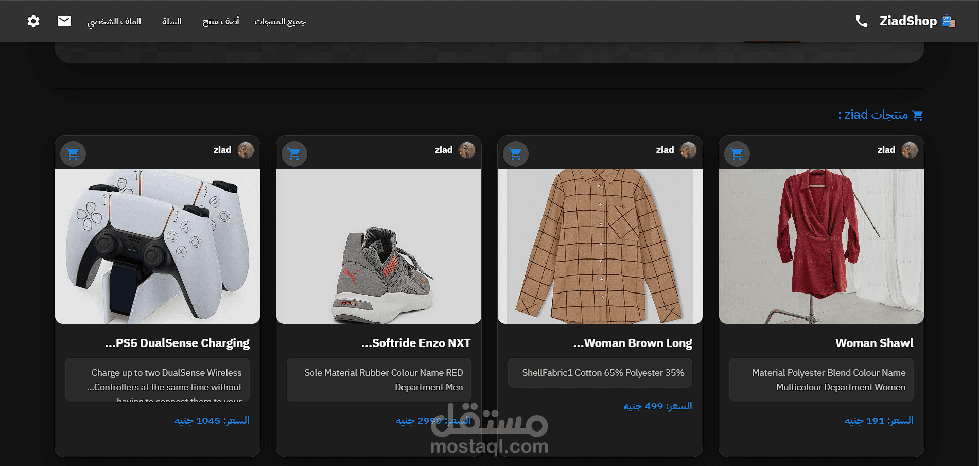Open seller ziad on Woman Brown Long card

[x=665, y=150]
